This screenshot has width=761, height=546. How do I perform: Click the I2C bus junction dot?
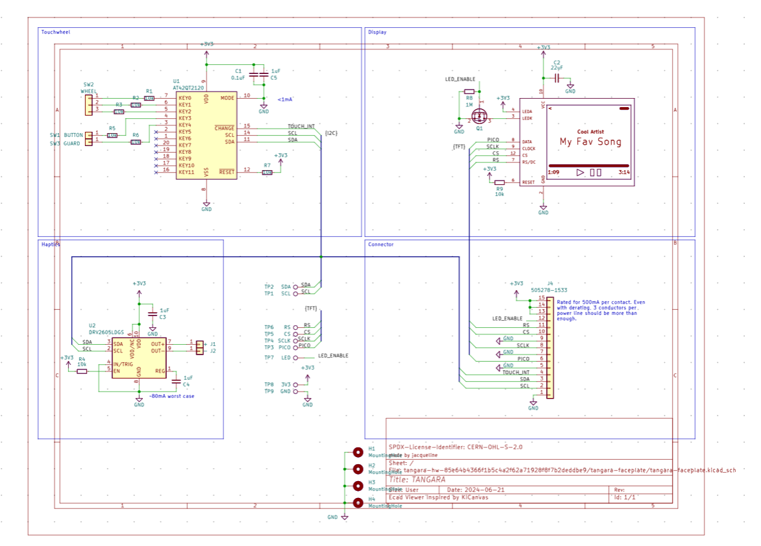point(321,256)
